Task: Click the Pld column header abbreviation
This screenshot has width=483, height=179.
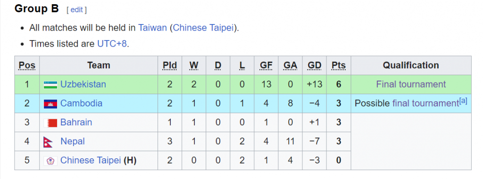Action: (x=170, y=65)
